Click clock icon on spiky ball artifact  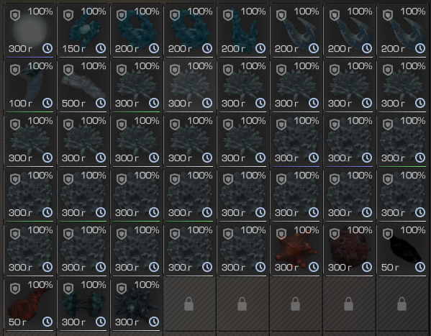(154, 322)
